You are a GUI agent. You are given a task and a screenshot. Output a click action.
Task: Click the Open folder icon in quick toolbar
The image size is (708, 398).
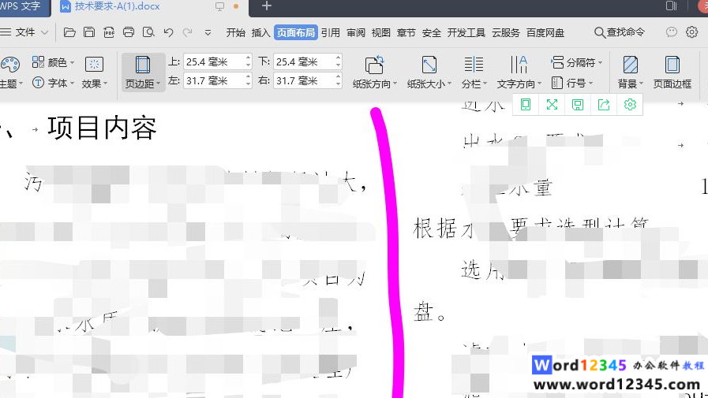pyautogui.click(x=69, y=32)
